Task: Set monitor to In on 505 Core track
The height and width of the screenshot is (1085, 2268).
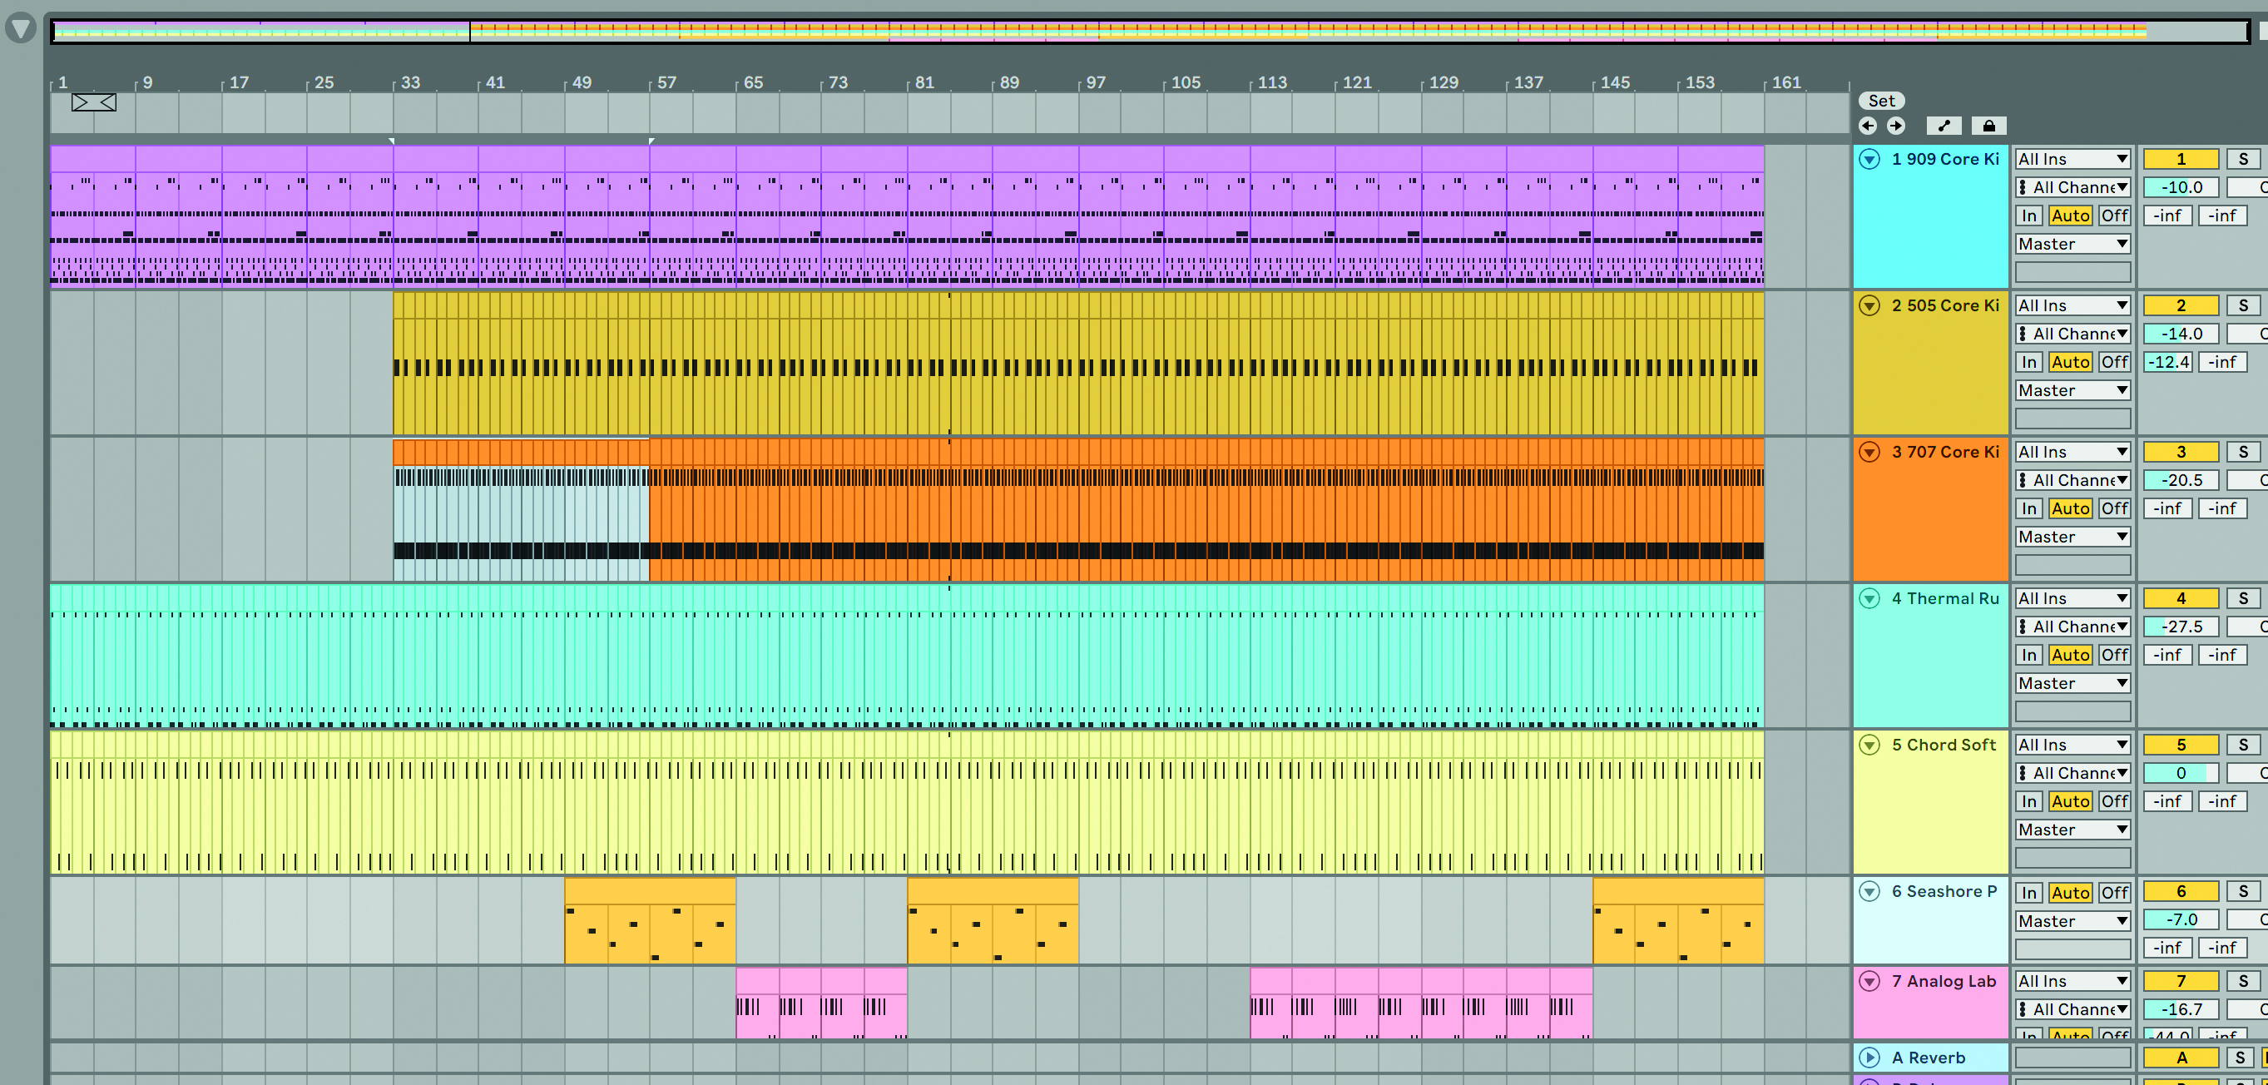Action: [x=2028, y=362]
